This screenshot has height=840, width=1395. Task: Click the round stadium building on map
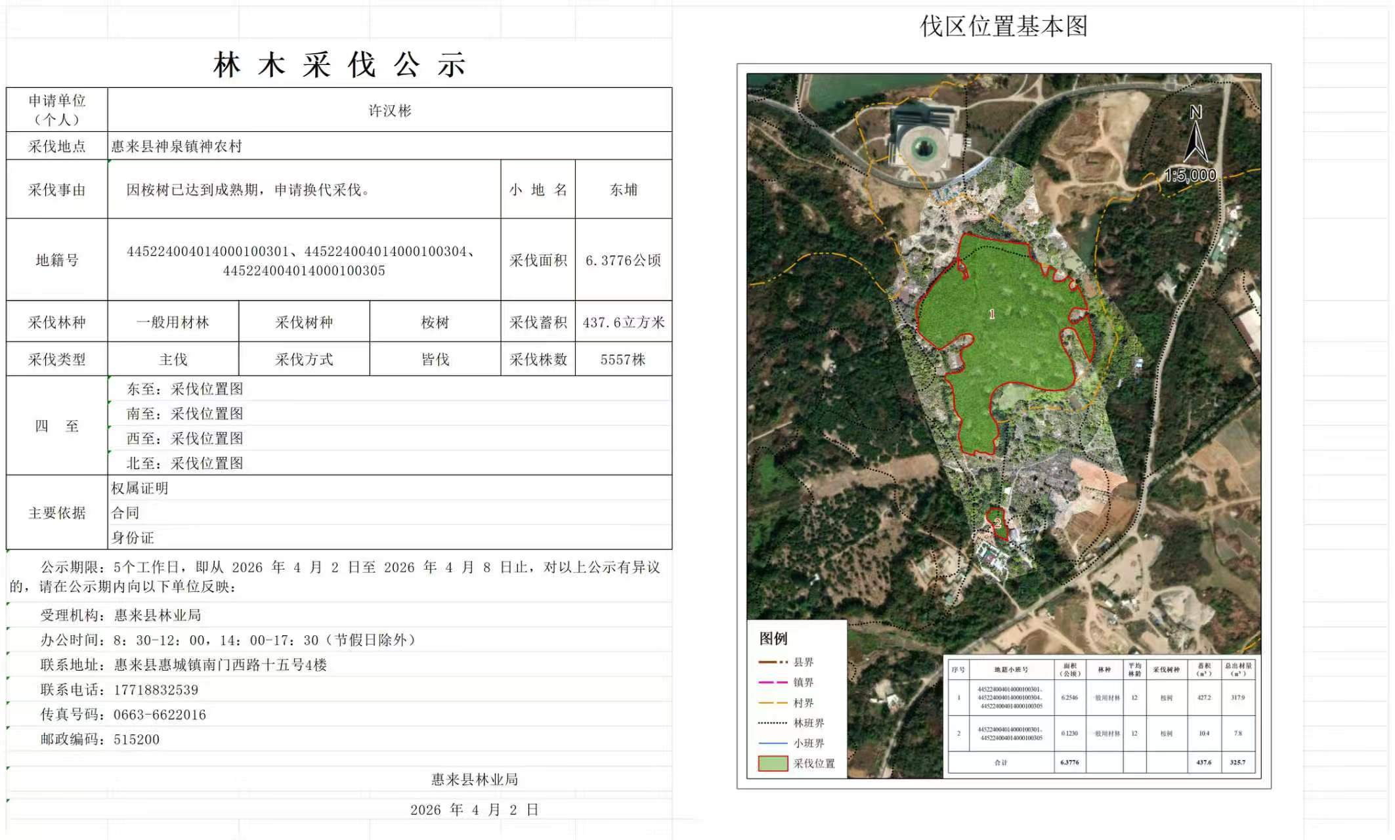pos(924,146)
